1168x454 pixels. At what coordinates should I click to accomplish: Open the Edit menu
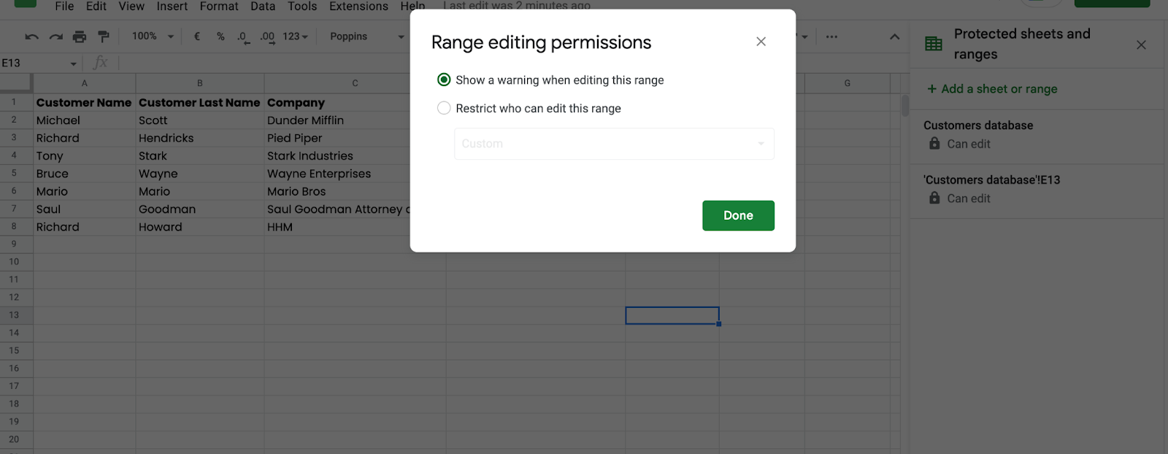point(96,6)
